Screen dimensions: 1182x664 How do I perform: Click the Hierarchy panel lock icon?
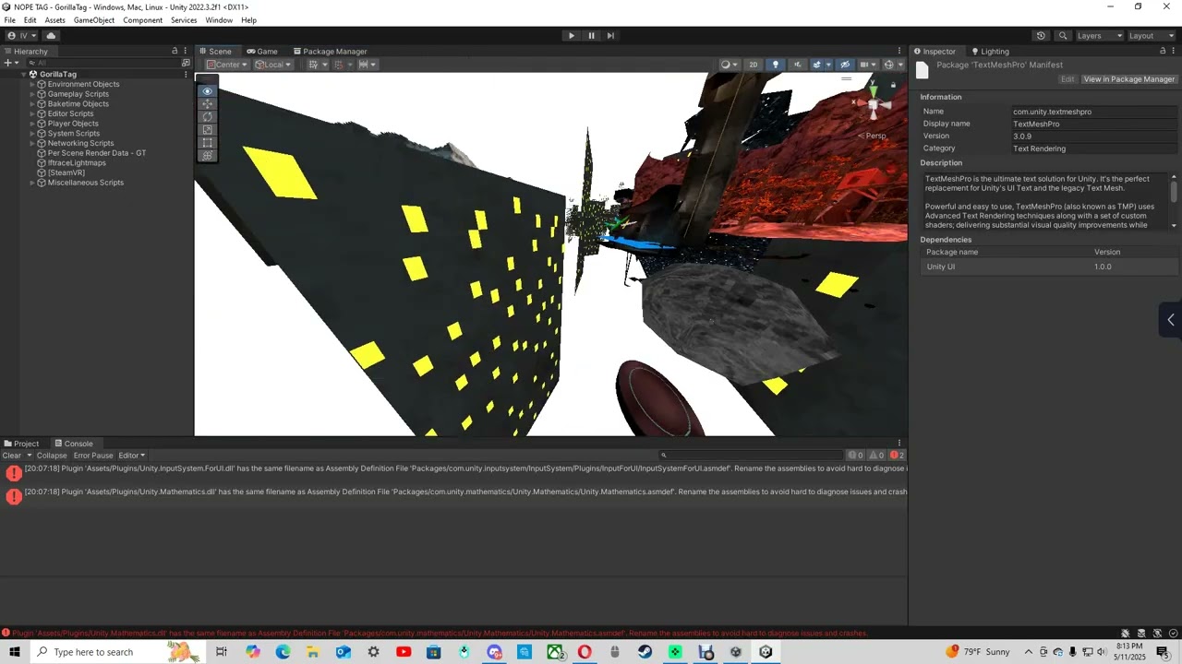[x=175, y=52]
